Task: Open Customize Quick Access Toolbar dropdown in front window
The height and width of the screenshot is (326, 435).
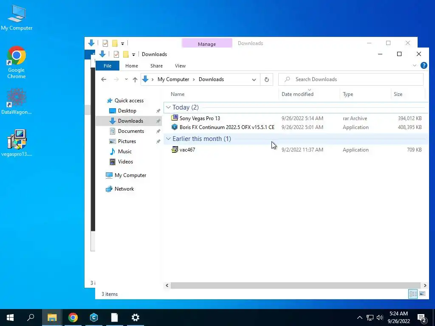Action: pyautogui.click(x=133, y=54)
